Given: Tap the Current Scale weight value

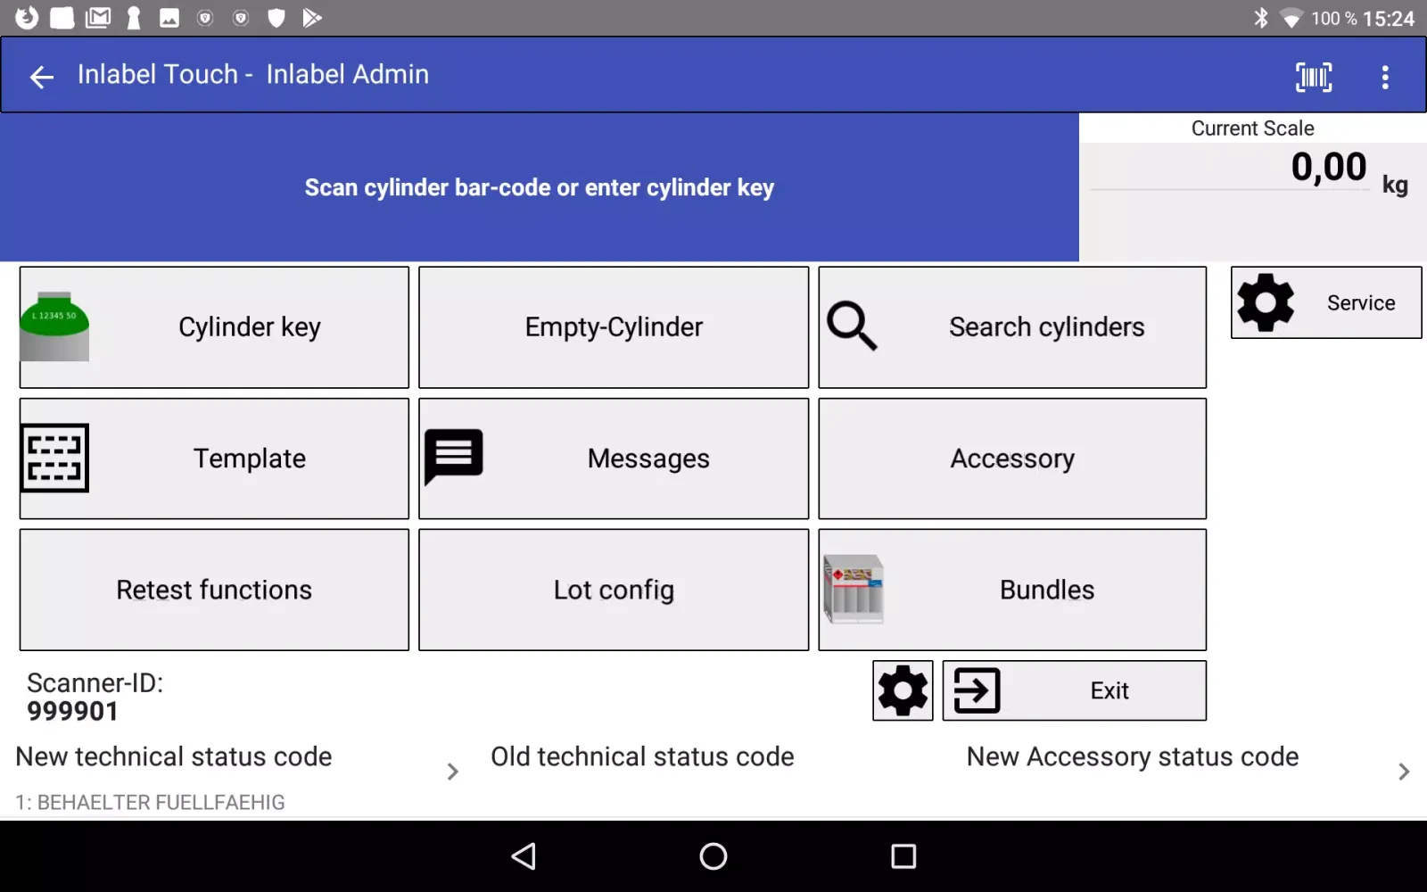Looking at the screenshot, I should [1329, 167].
